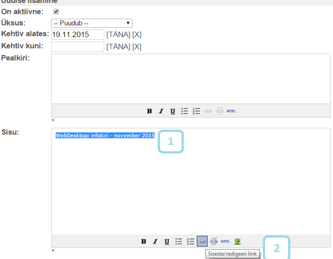Clear the Kehtiv kuni date with X
This screenshot has height=259, width=333.
click(137, 47)
